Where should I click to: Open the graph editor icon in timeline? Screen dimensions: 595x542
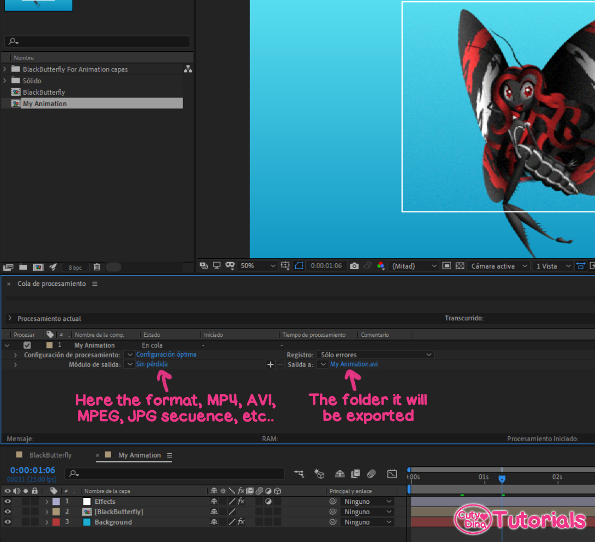tap(392, 474)
